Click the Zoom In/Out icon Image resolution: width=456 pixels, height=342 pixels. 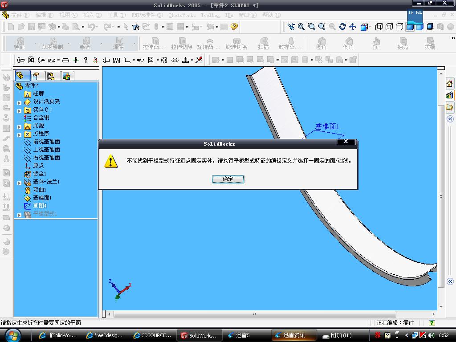pyautogui.click(x=322, y=27)
